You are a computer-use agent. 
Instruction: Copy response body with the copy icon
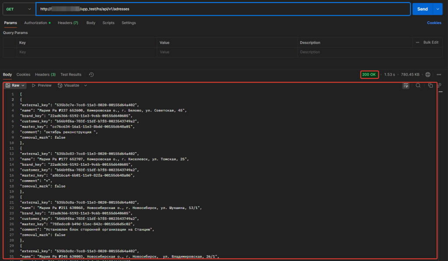coord(430,86)
